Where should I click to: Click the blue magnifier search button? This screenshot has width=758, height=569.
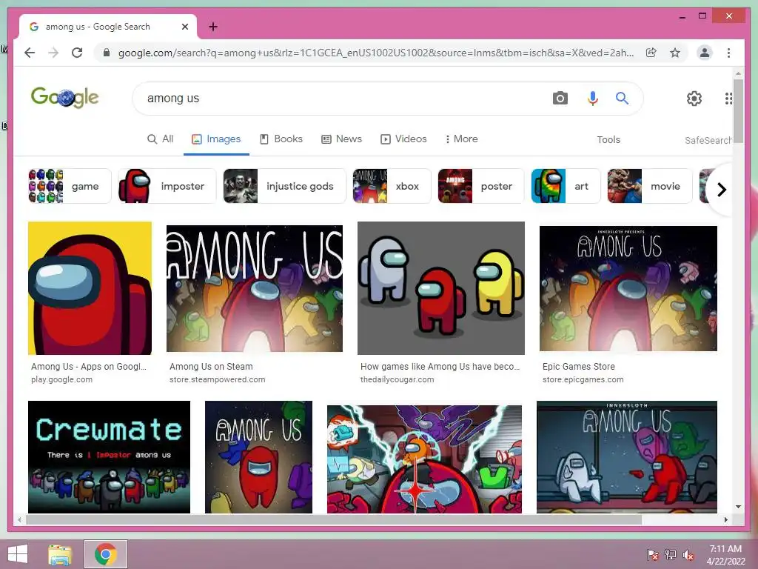pyautogui.click(x=622, y=99)
